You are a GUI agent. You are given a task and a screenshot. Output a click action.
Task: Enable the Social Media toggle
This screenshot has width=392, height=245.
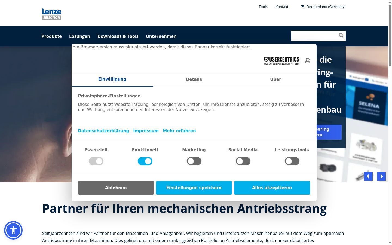(243, 161)
